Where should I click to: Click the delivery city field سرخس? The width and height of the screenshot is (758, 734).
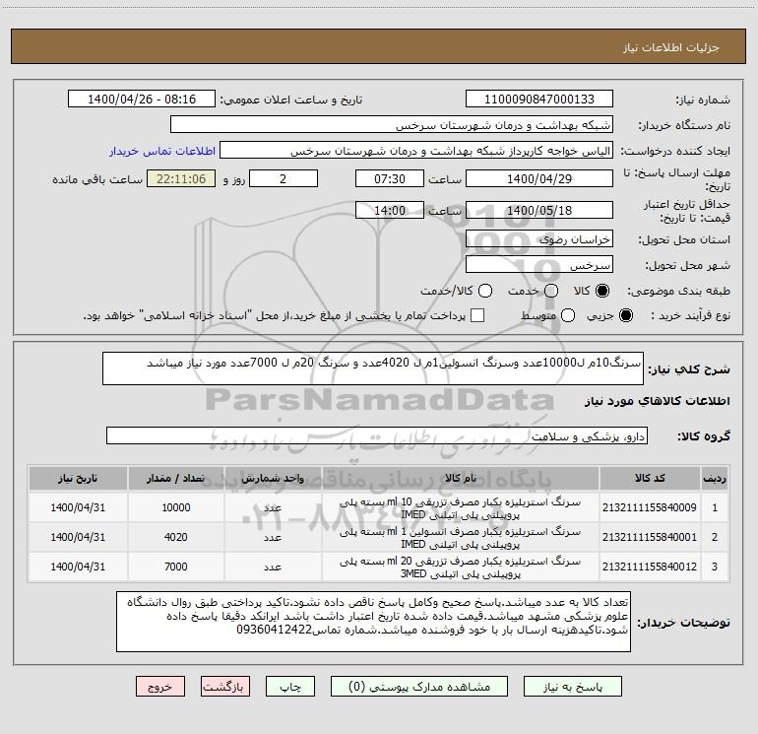539,264
